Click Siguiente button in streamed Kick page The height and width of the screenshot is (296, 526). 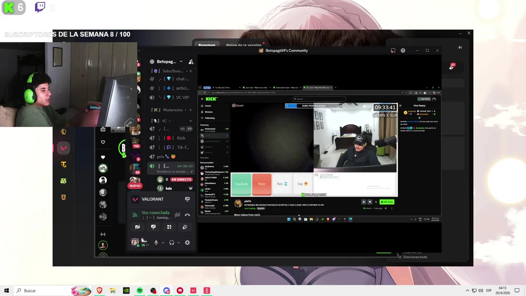[x=241, y=184]
